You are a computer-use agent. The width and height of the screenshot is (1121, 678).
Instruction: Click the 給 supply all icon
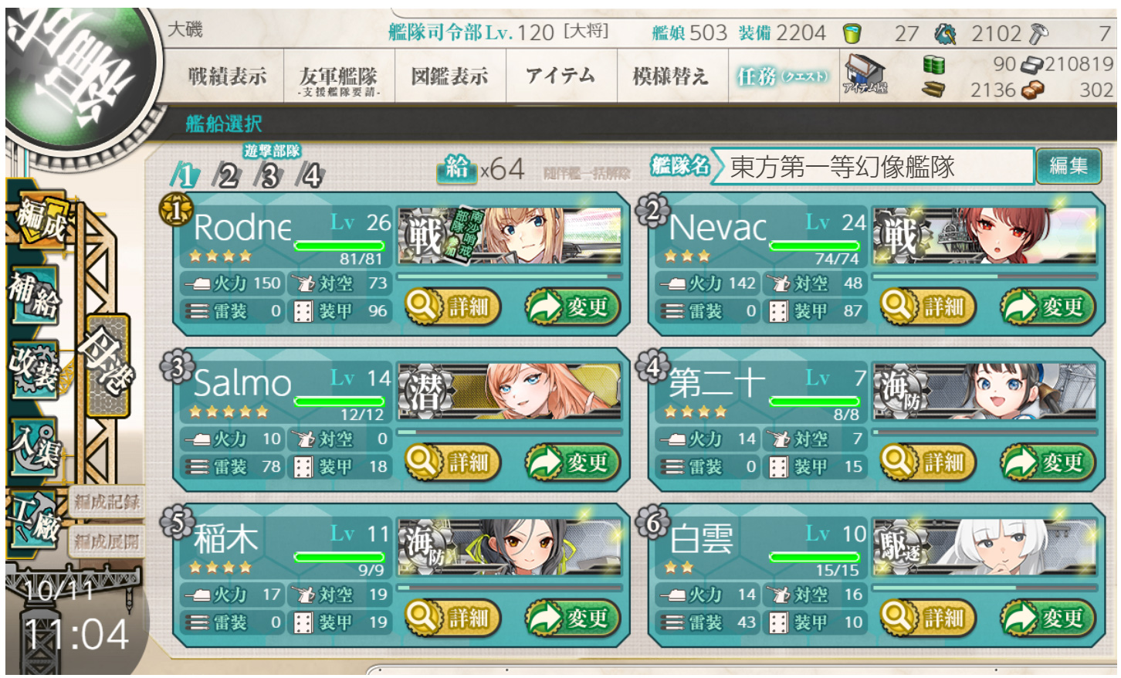(457, 167)
